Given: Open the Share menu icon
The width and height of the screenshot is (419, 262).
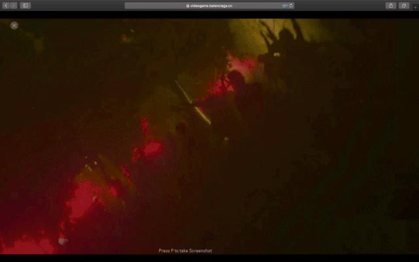Looking at the screenshot, I should [x=391, y=5].
